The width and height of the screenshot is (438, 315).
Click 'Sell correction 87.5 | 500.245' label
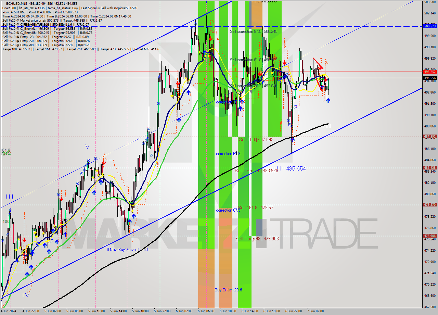[254, 31]
